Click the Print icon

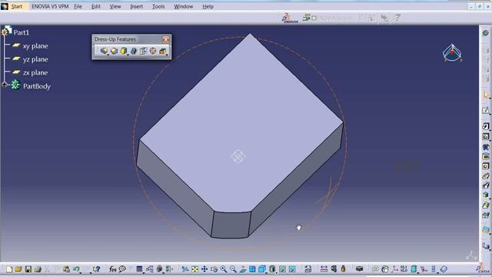tap(38, 269)
